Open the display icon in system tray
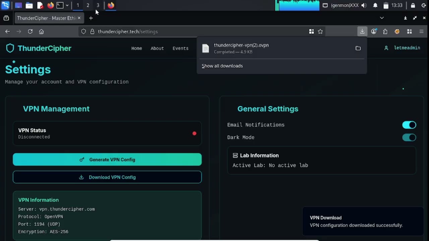The height and width of the screenshot is (241, 429). click(x=325, y=5)
